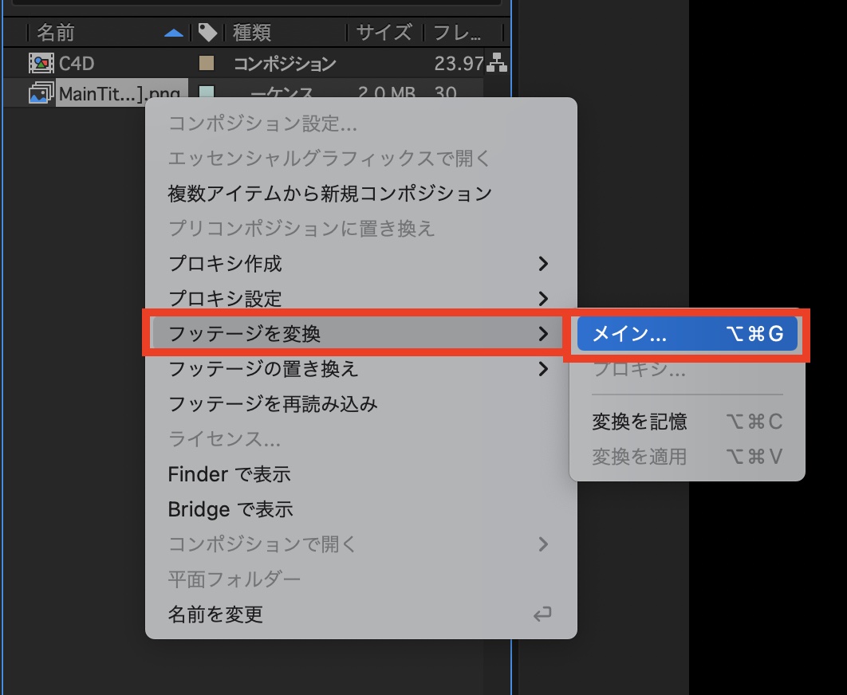The height and width of the screenshot is (695, 847).
Task: Click the C4D composition icon
Action: click(x=41, y=63)
